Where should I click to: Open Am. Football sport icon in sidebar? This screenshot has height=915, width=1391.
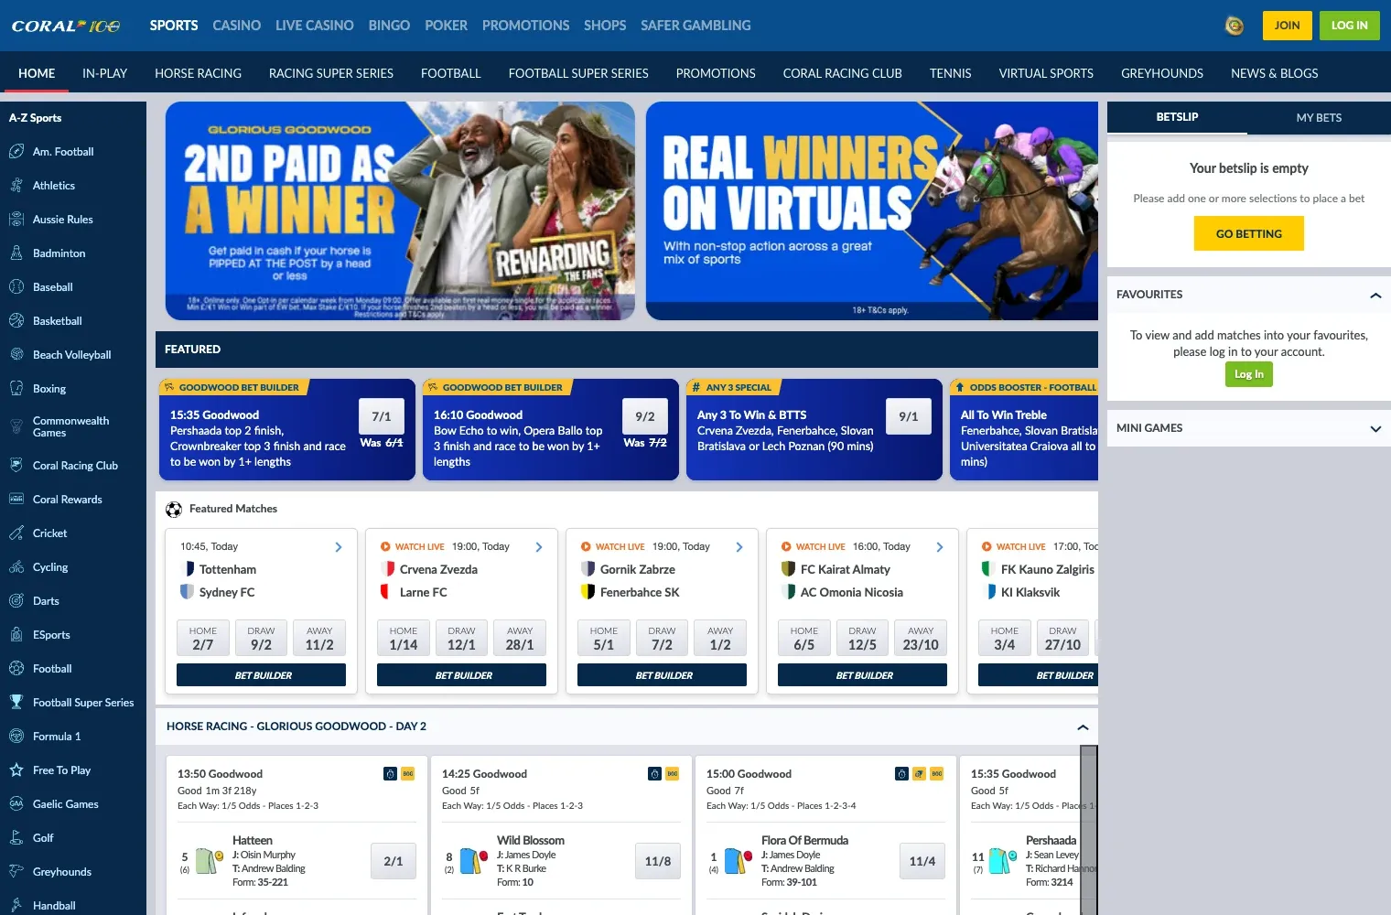[16, 152]
